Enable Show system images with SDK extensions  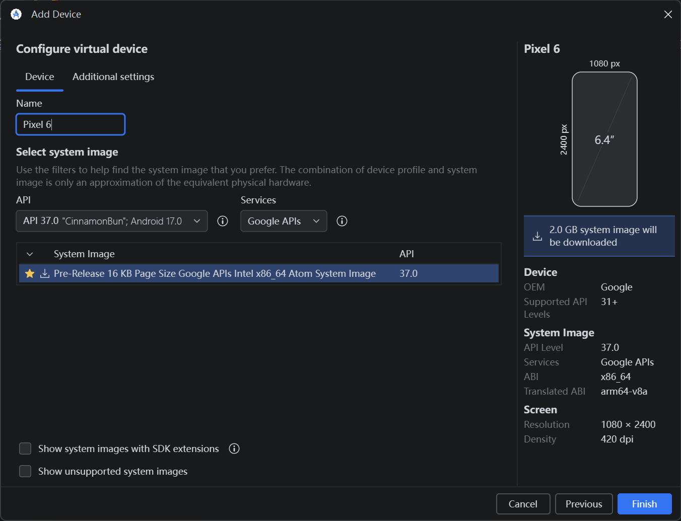(x=25, y=449)
